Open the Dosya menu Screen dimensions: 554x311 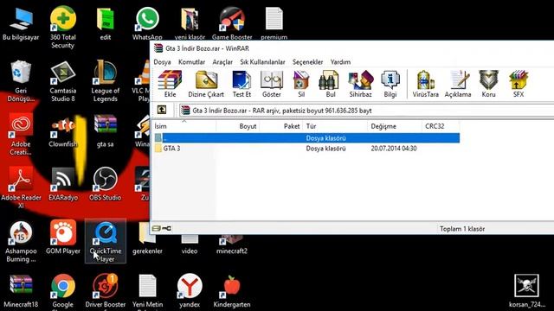(x=162, y=62)
